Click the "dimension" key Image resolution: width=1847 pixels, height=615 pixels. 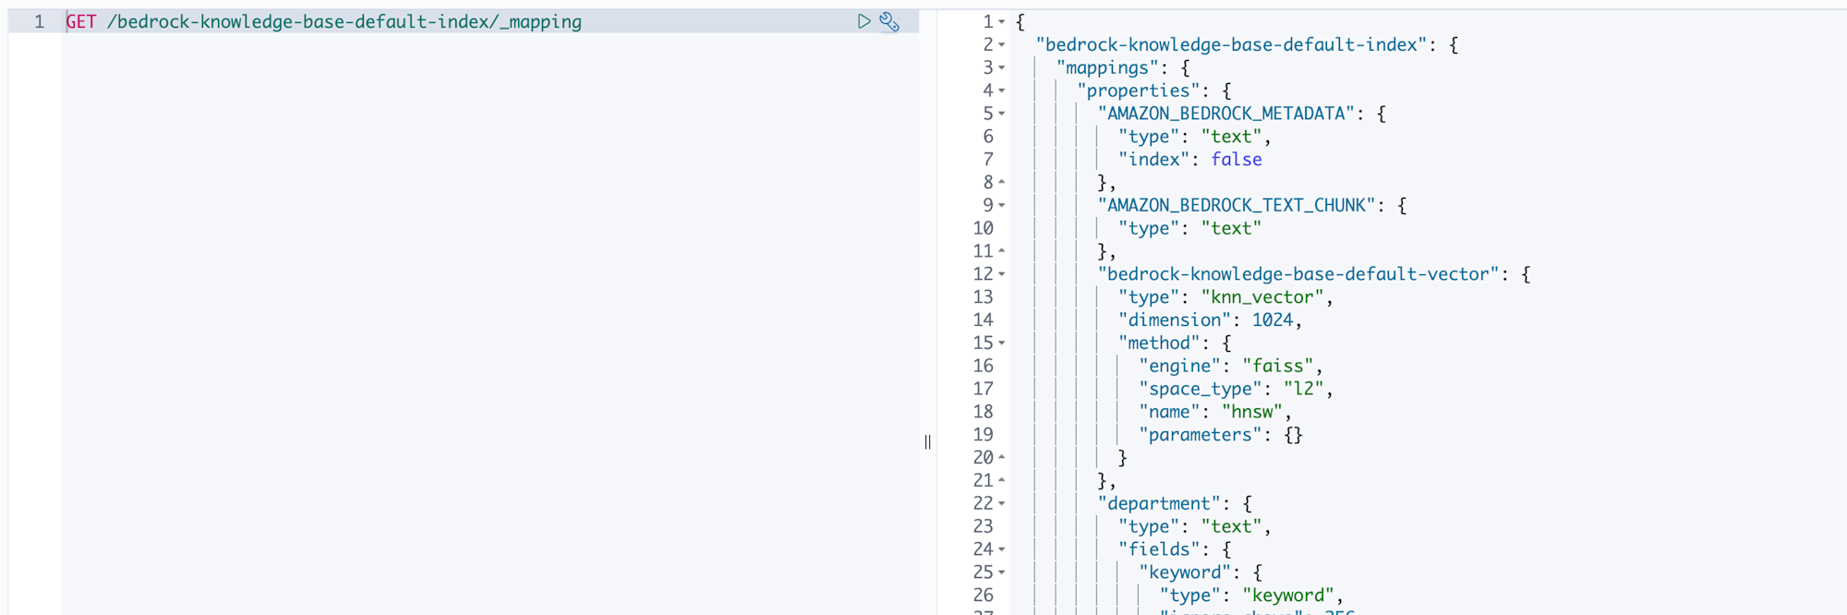1175,320
